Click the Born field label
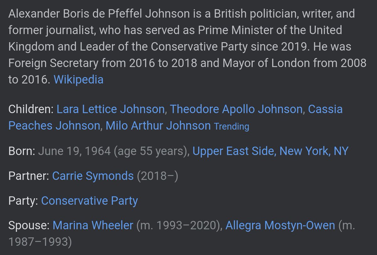Viewport: 377px width, 255px height. coord(22,151)
